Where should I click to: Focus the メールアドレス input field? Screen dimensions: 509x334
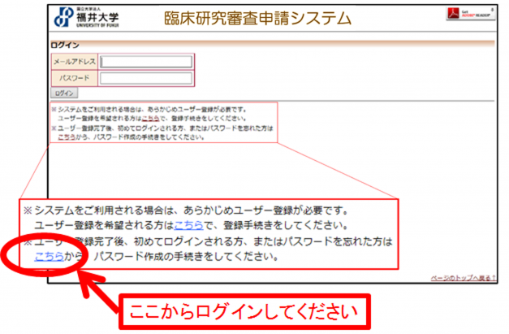click(146, 61)
